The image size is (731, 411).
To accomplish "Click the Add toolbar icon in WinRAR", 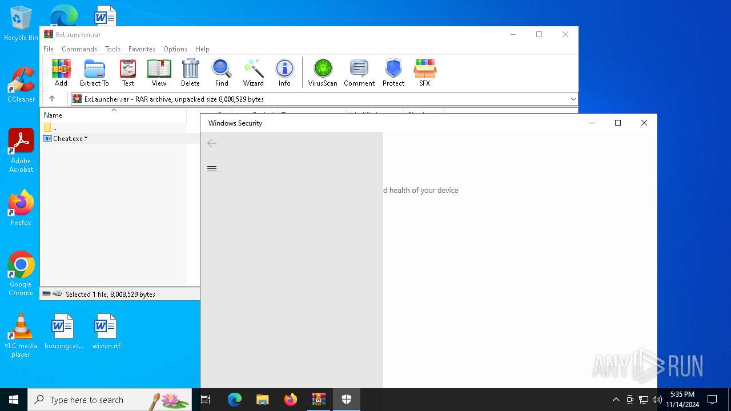I will [61, 72].
